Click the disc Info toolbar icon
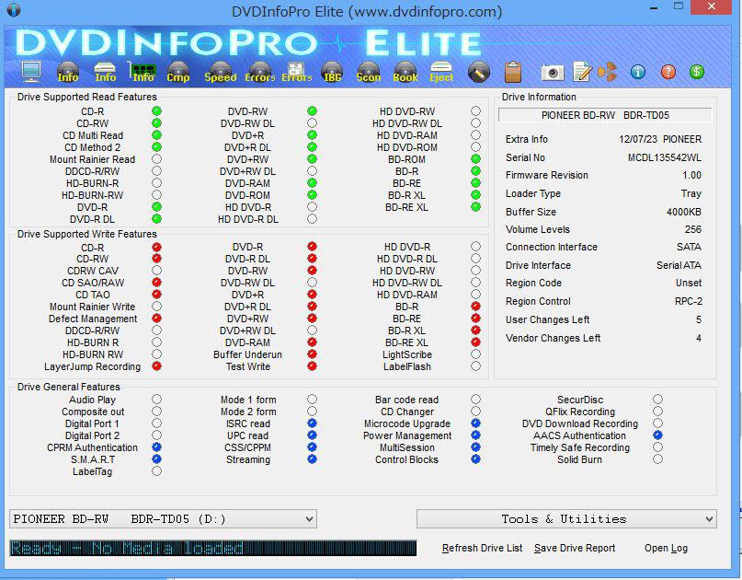This screenshot has height=580, width=742. point(68,72)
